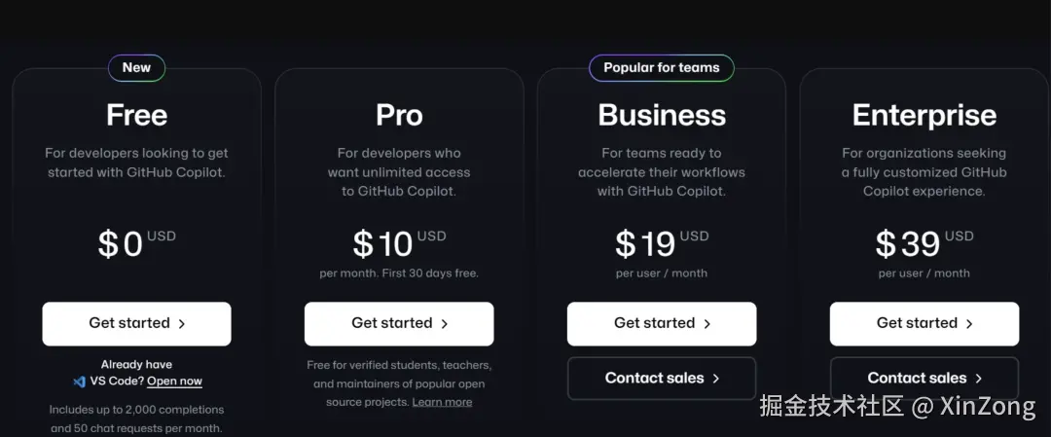Image resolution: width=1051 pixels, height=437 pixels.
Task: Open the 'Open now' VS Code link
Action: click(x=175, y=382)
